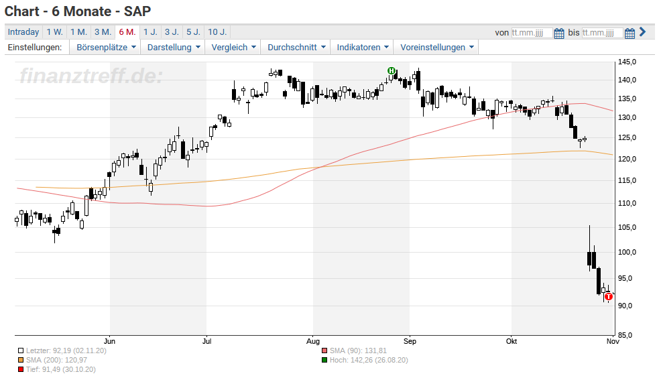661x382 pixels.
Task: Select the 1 W. time range tab
Action: click(x=54, y=32)
